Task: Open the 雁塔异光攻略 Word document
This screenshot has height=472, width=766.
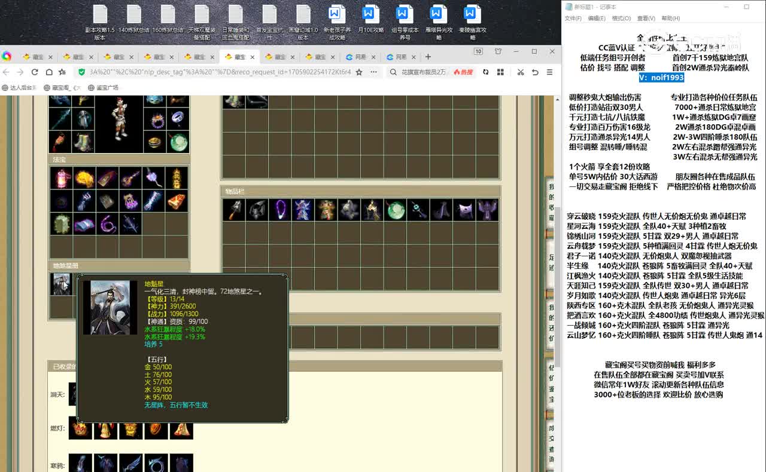Action: tap(439, 23)
